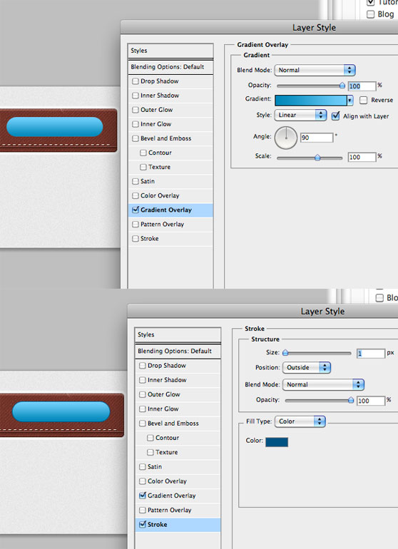Open the Stroke Position Outside dropdown
Image resolution: width=398 pixels, height=549 pixels.
tap(307, 367)
